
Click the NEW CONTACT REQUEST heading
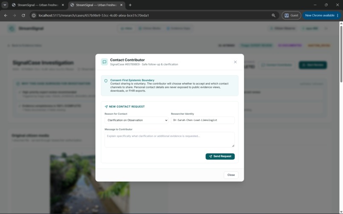point(127,107)
